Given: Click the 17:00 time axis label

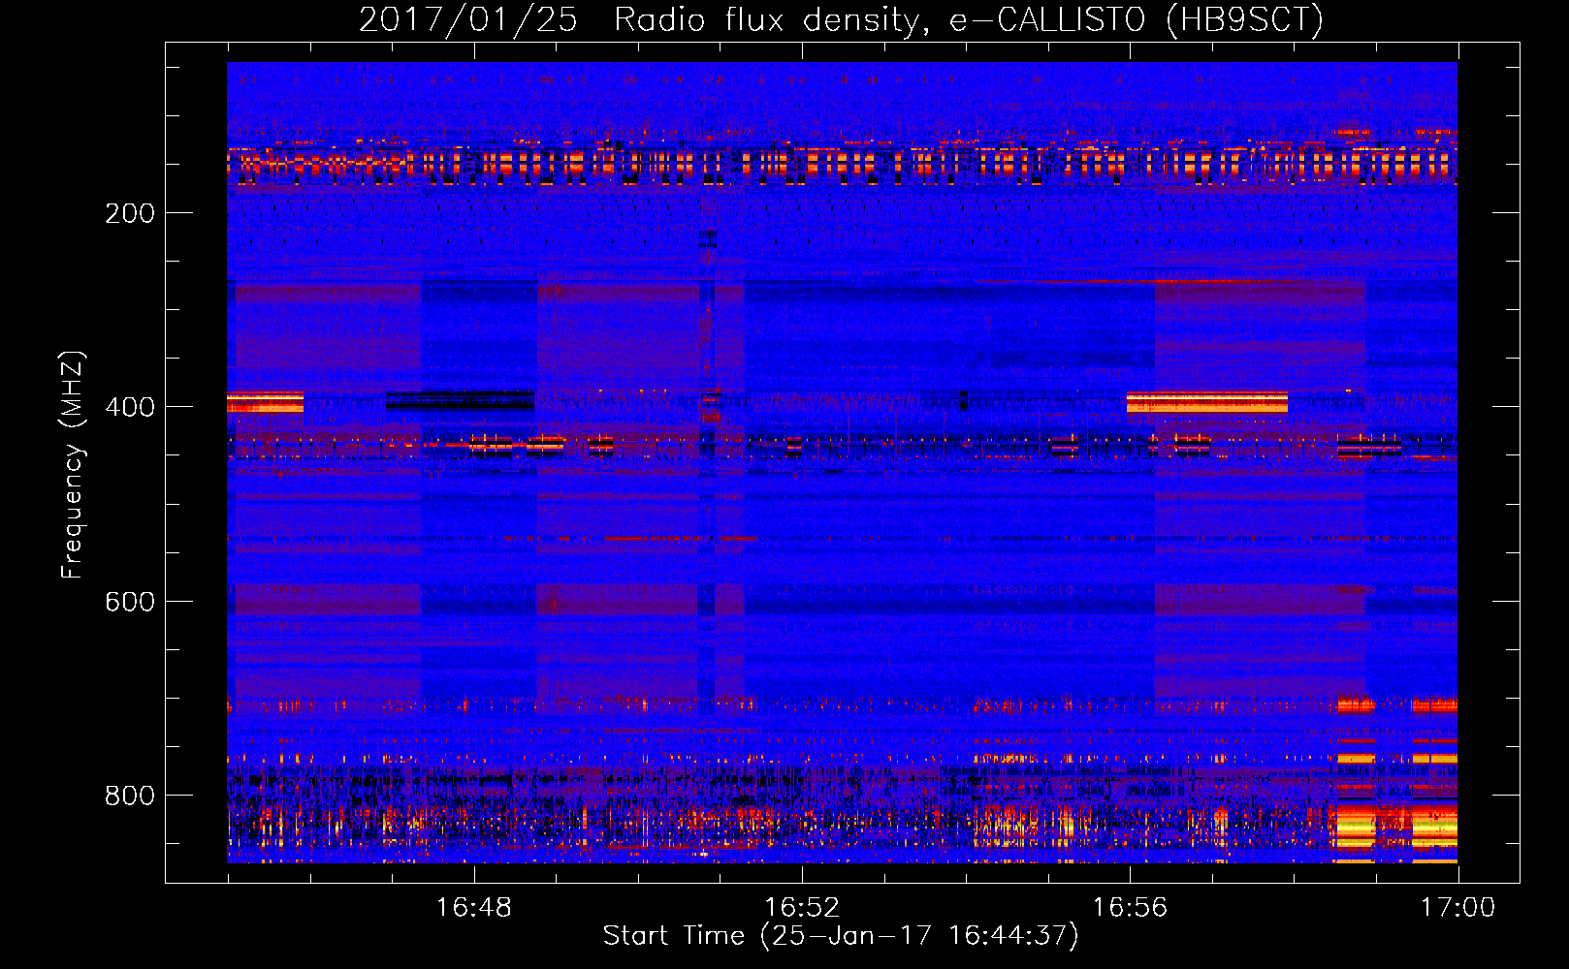Looking at the screenshot, I should (x=1457, y=908).
